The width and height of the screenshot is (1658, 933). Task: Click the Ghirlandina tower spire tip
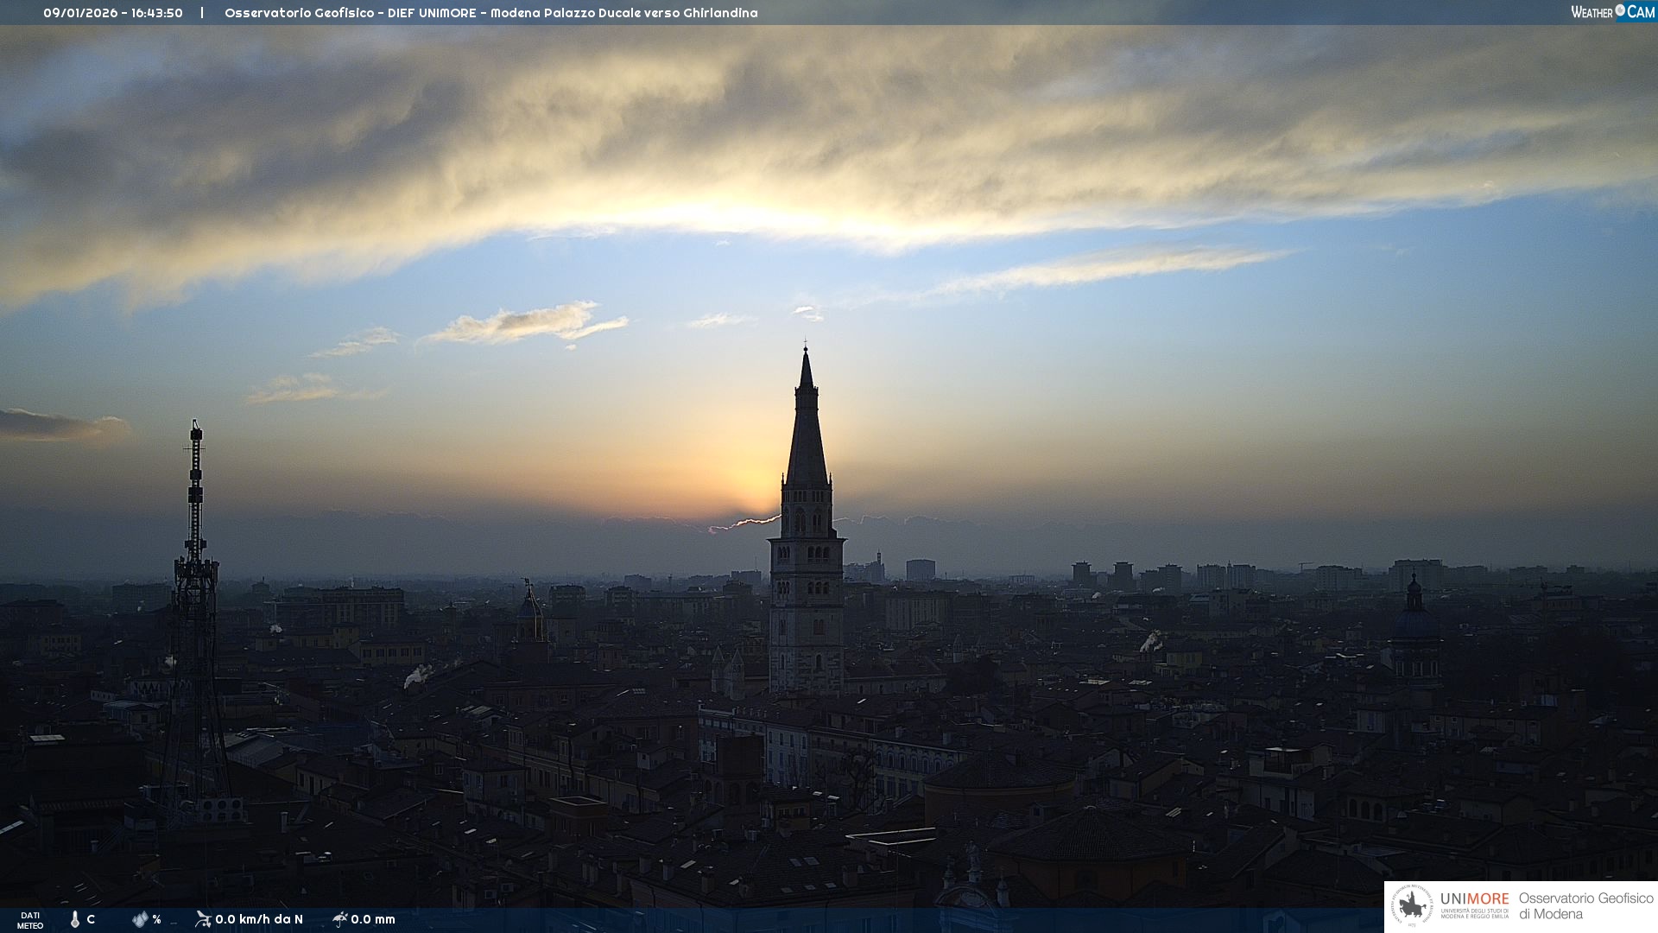click(806, 351)
